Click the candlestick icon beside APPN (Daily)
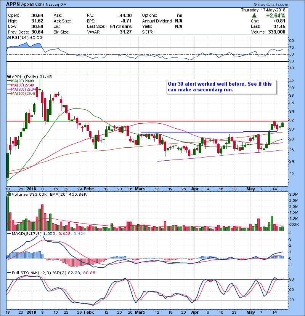Screen dimensions: 305x316 coord(9,77)
